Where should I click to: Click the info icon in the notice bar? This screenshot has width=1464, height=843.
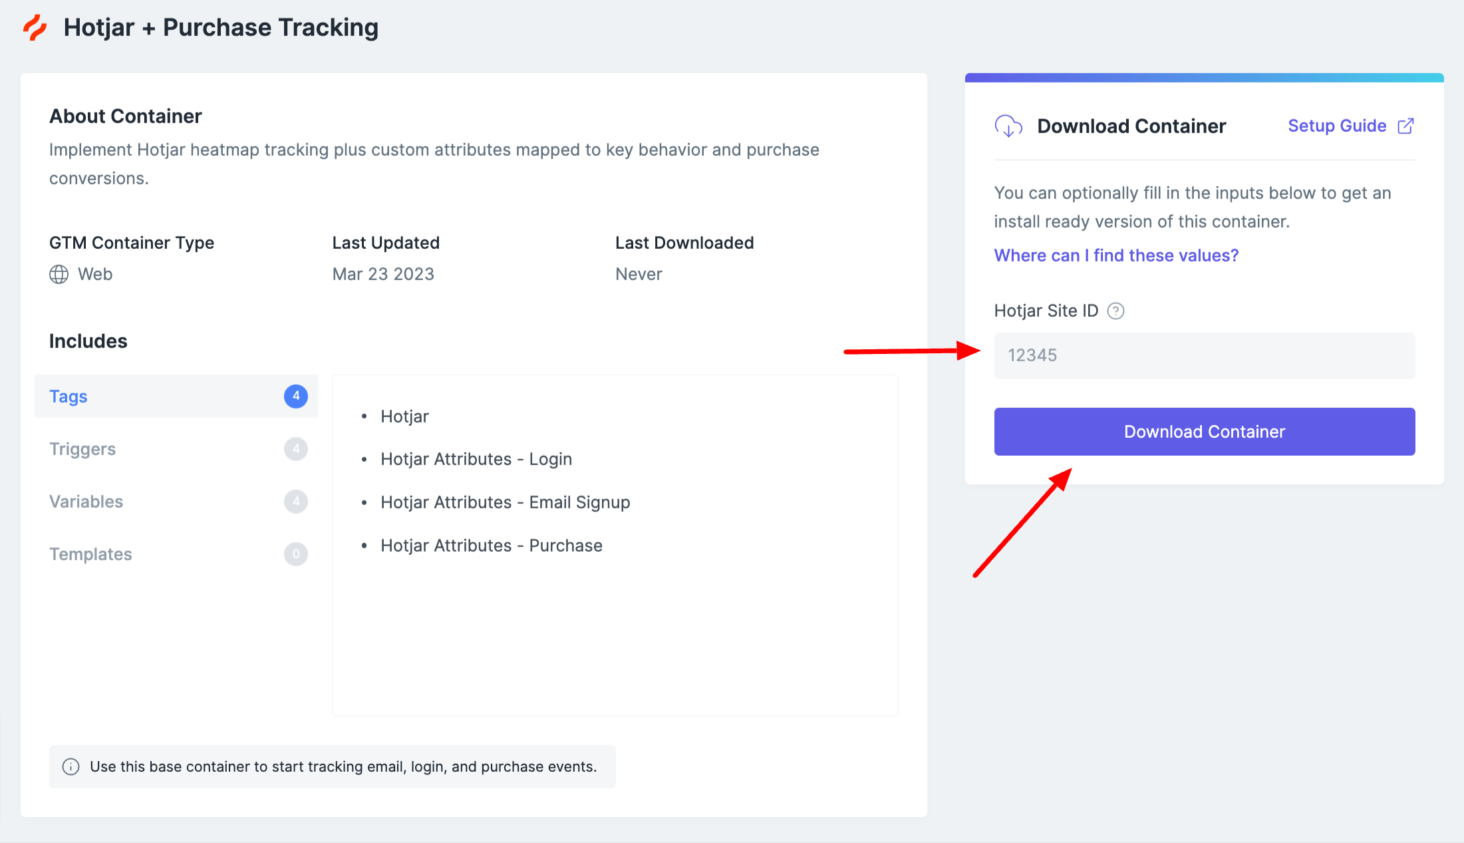(x=71, y=766)
